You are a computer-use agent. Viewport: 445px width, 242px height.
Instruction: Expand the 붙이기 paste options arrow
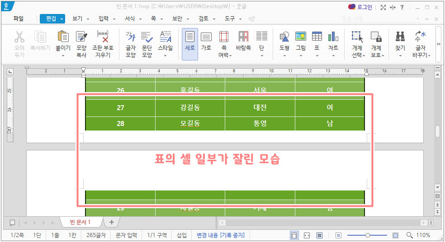(x=63, y=56)
